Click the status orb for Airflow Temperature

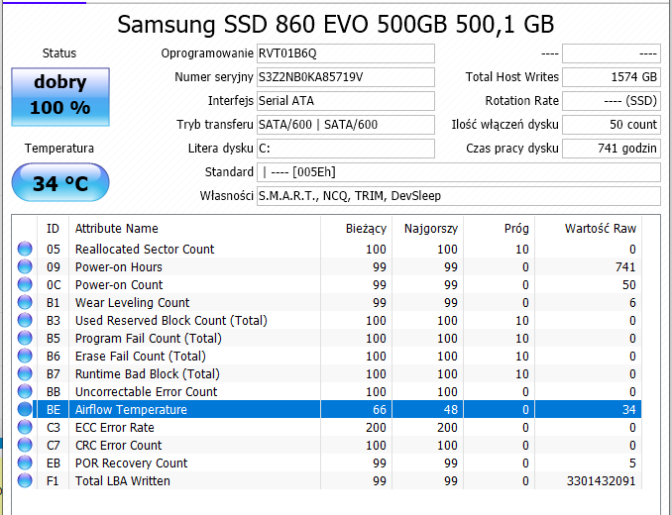click(25, 410)
